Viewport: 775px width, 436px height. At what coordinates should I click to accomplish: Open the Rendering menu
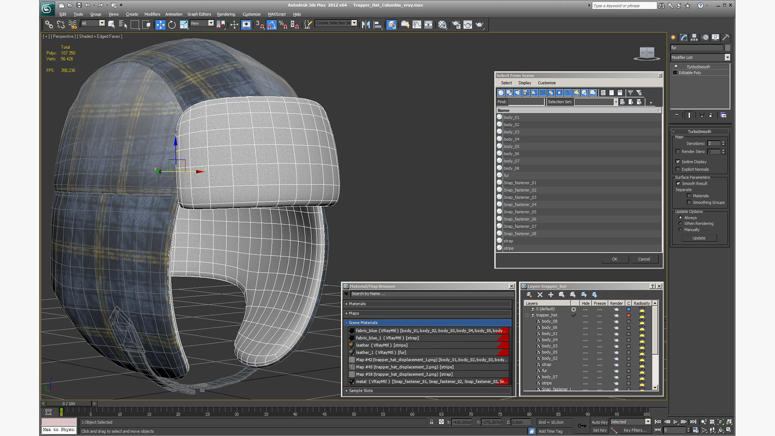[226, 14]
